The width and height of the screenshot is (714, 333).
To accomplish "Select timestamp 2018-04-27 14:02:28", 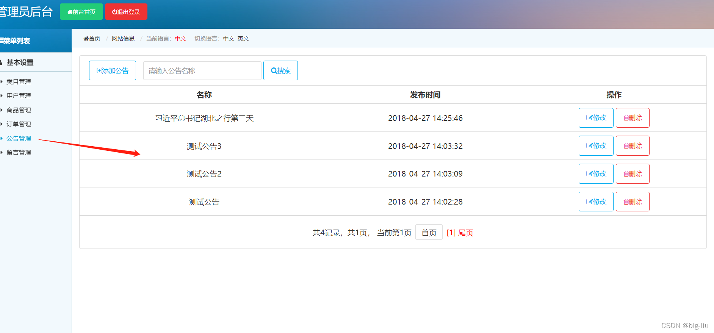I will [x=425, y=202].
